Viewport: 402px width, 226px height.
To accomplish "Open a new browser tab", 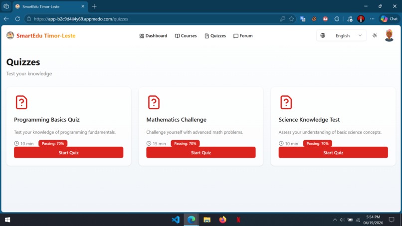I will (94, 6).
